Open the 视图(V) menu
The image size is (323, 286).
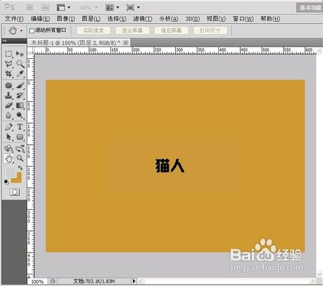[x=216, y=19]
